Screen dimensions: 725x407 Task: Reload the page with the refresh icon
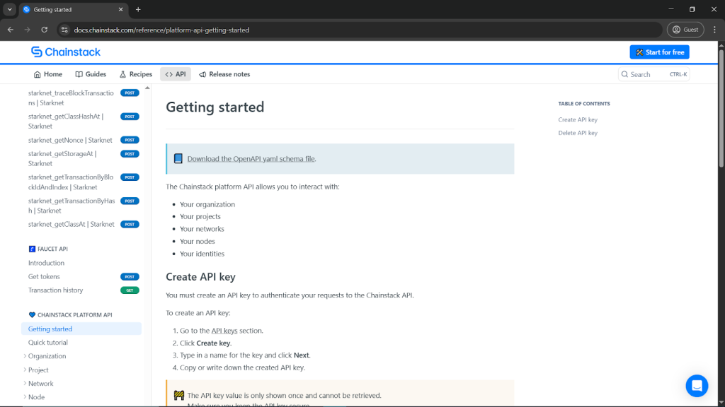[45, 30]
